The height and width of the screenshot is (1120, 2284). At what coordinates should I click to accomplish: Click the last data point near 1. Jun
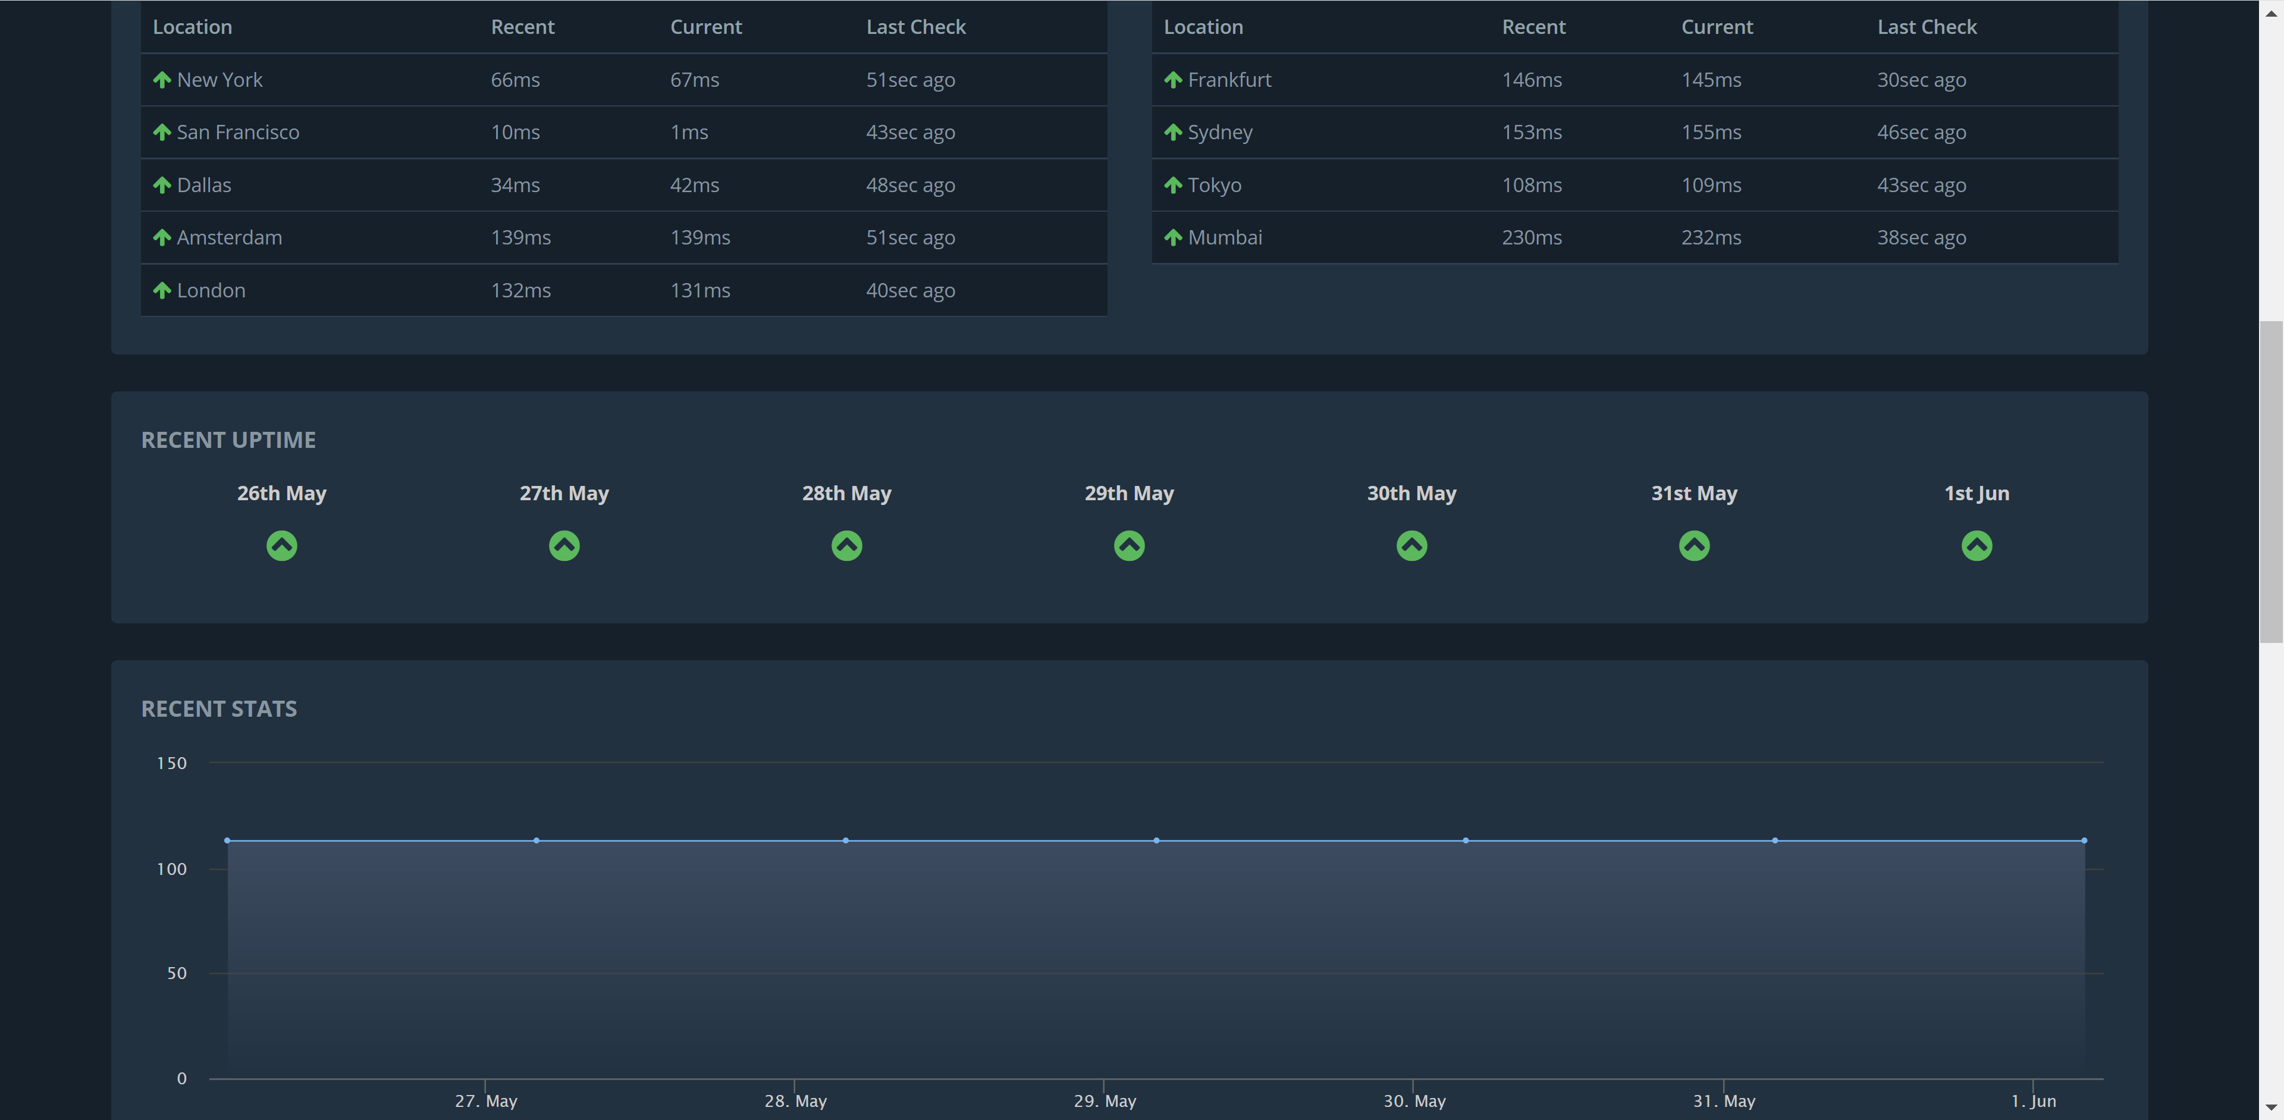tap(2084, 840)
